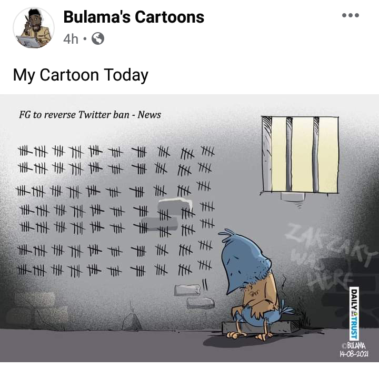Click the Zakzaky was here wall graffiti

pyautogui.click(x=328, y=256)
